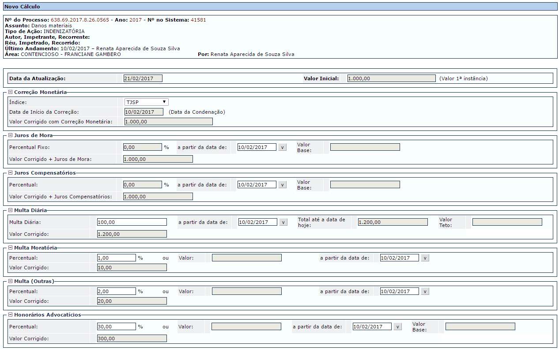Select the Valor Corrigido + Juros Compensatórios field
The width and height of the screenshot is (559, 350).
pyautogui.click(x=158, y=197)
